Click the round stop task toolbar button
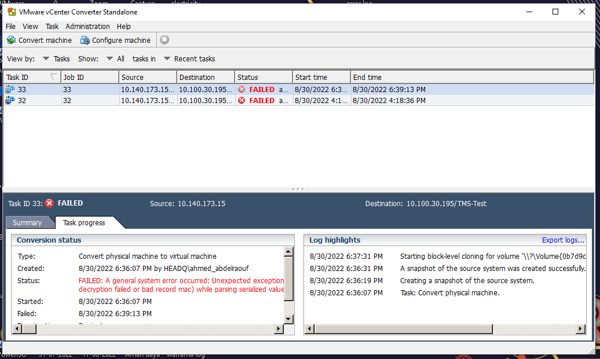The width and height of the screenshot is (600, 359). point(164,40)
